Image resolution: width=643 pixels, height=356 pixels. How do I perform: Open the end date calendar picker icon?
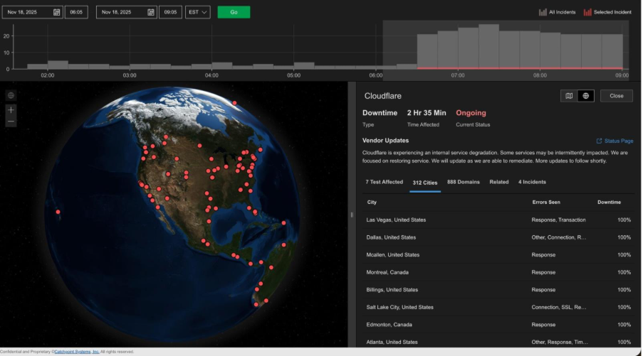coord(150,12)
